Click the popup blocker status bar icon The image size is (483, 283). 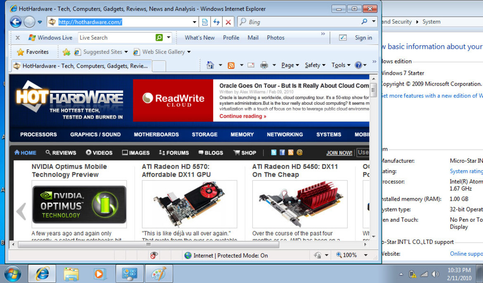[154, 255]
